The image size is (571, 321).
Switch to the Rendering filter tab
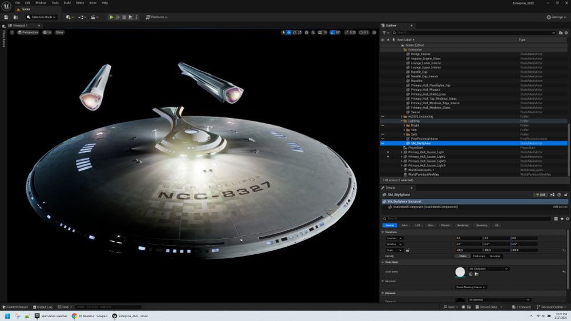[x=463, y=225]
